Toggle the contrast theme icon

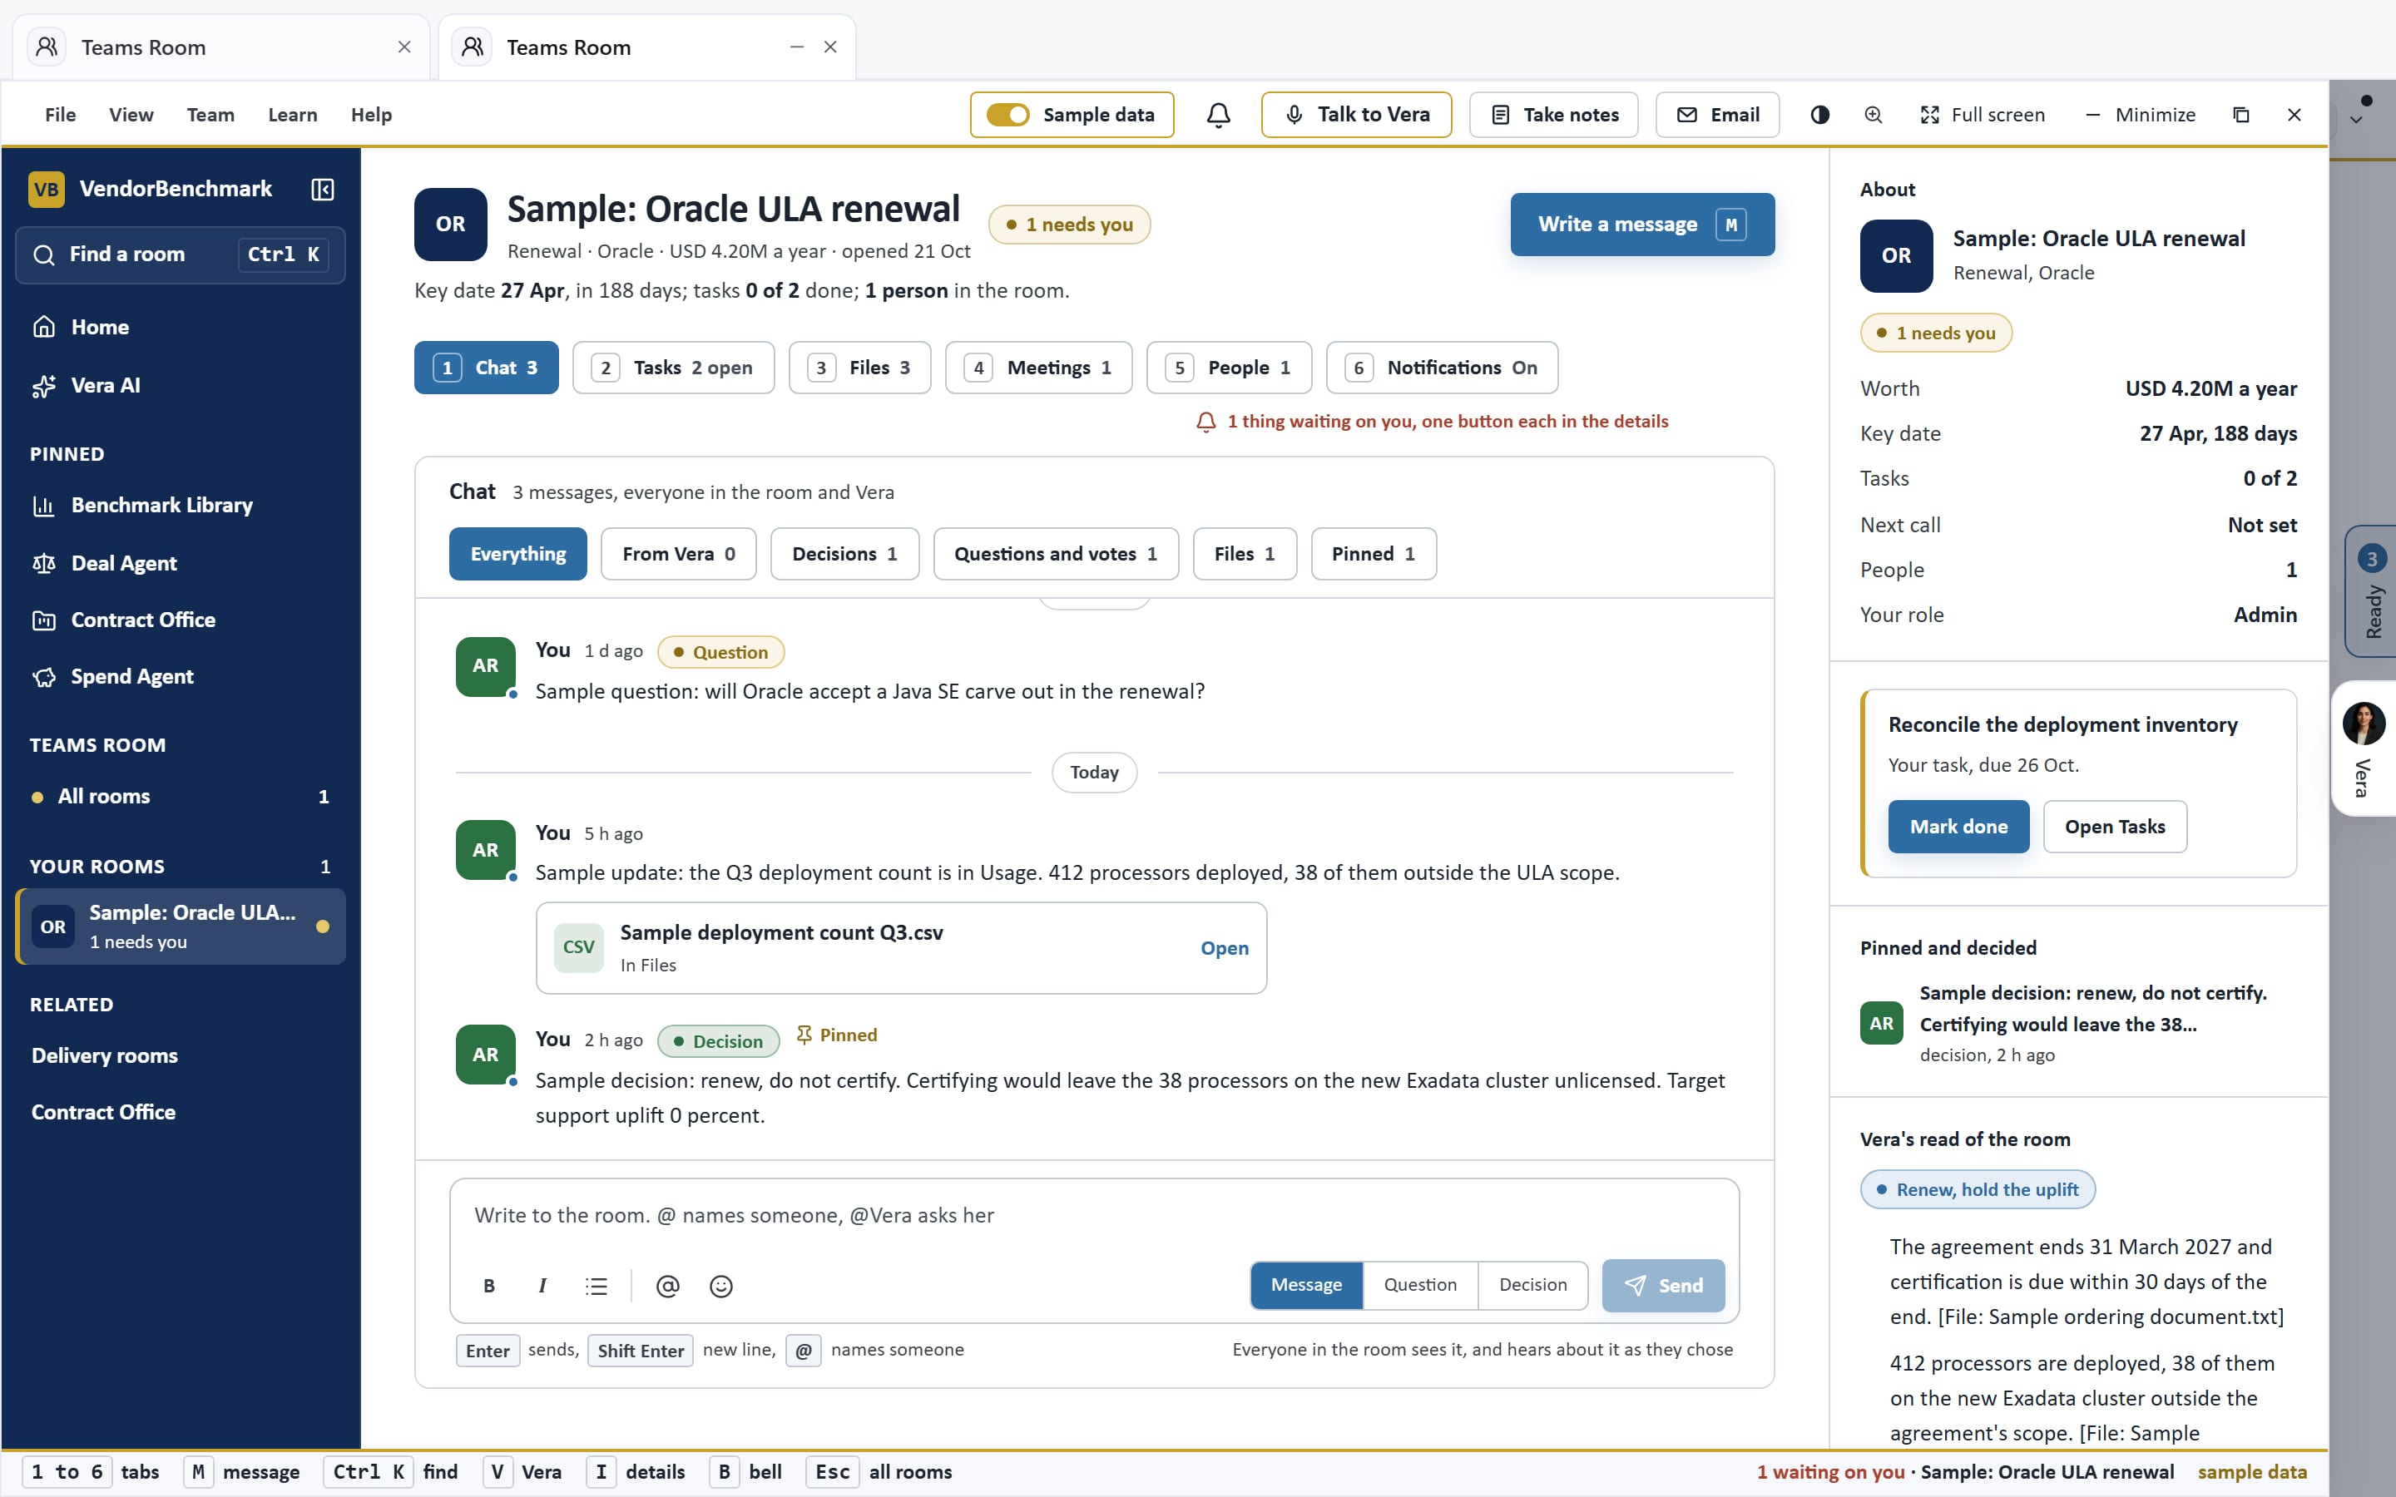pyautogui.click(x=1819, y=115)
